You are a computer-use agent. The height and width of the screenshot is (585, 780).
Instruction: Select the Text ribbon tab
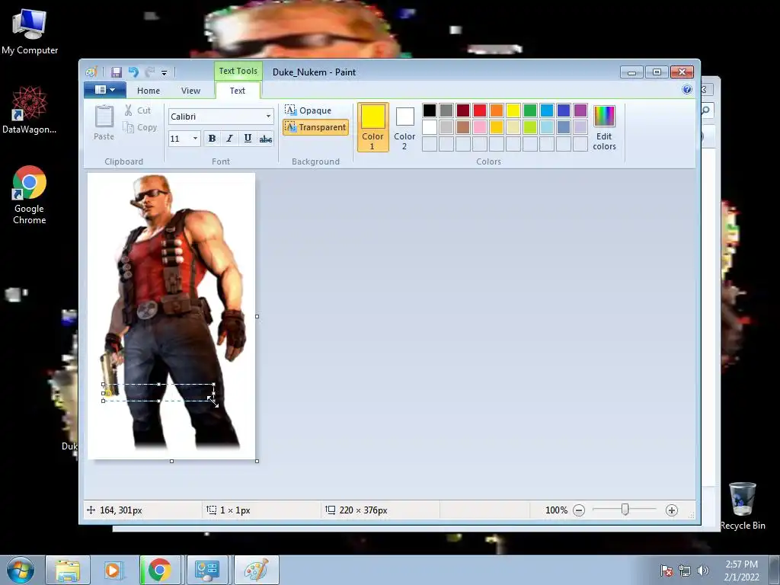click(x=238, y=91)
